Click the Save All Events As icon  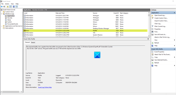152,34
